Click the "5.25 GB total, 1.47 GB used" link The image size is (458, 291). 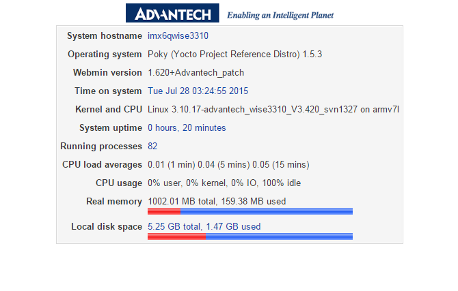pyautogui.click(x=204, y=226)
